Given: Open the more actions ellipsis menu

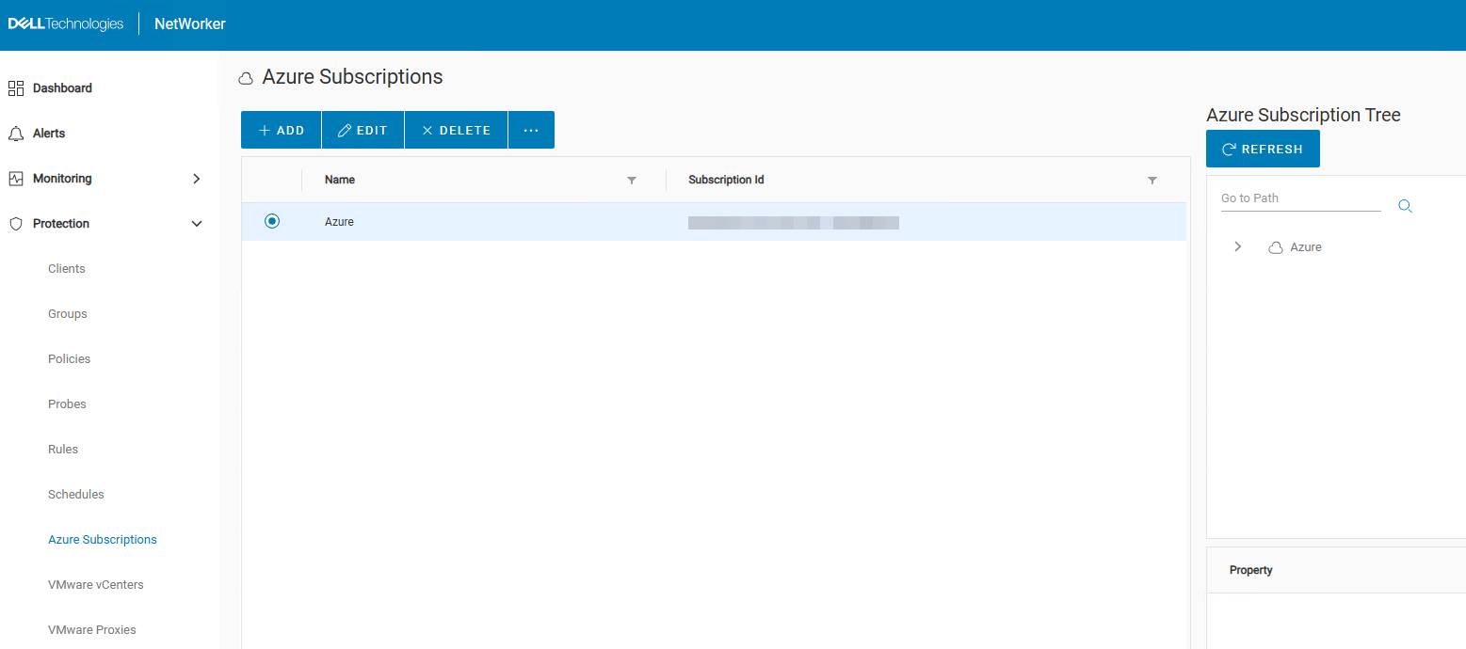Looking at the screenshot, I should [531, 130].
